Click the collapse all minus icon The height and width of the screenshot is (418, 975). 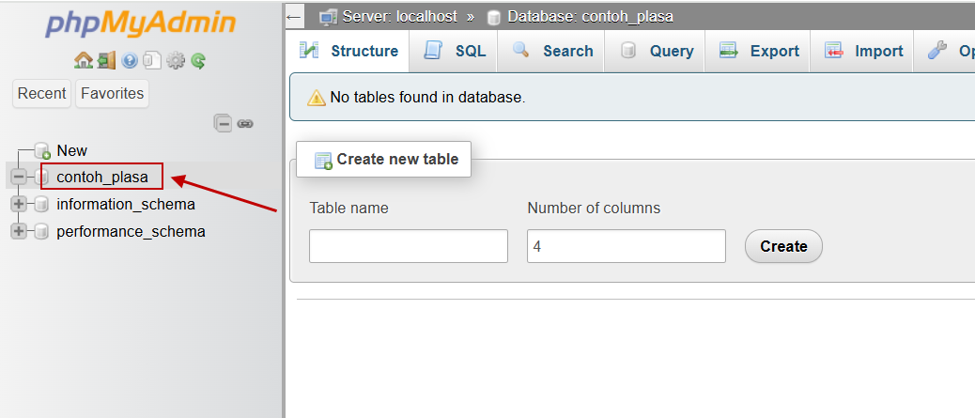click(224, 123)
